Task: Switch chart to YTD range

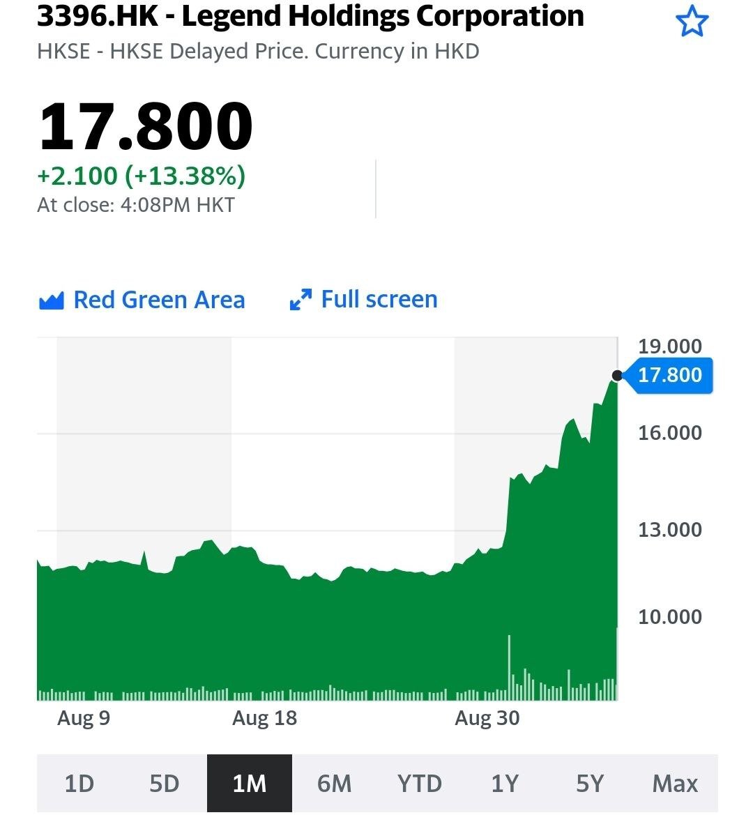Action: tap(420, 784)
